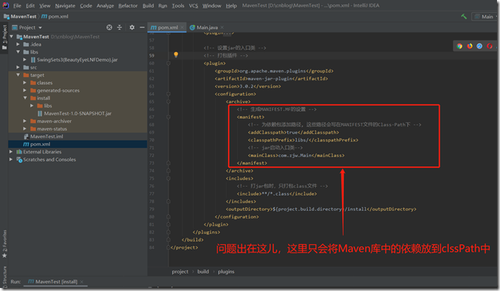500x291 pixels.
Task: Click 'plugins' in XML breadcrumb
Action: 226,271
